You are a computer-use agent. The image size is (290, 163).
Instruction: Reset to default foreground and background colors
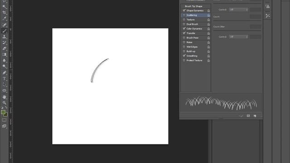click(2, 107)
